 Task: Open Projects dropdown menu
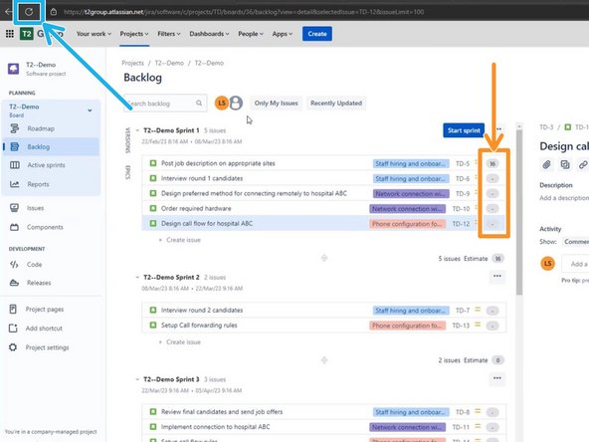134,34
